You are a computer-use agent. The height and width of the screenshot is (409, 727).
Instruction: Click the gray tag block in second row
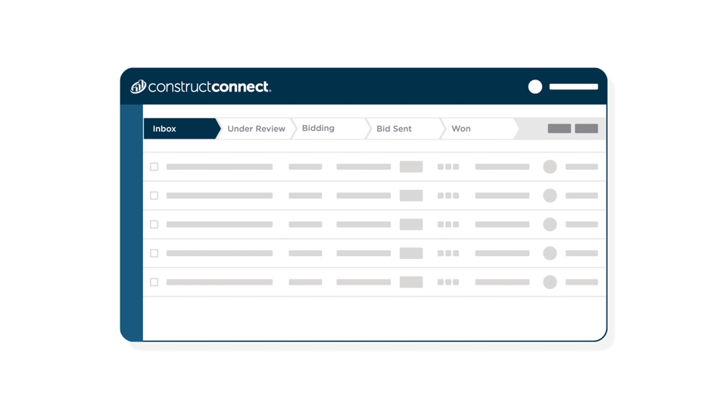tap(411, 195)
